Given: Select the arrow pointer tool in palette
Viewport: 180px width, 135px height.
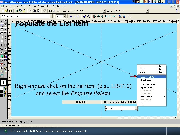Looking at the screenshot, I should (2, 22).
